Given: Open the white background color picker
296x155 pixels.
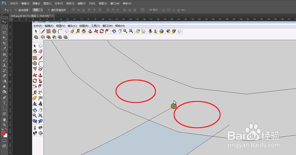Looking at the screenshot, I should (6, 136).
